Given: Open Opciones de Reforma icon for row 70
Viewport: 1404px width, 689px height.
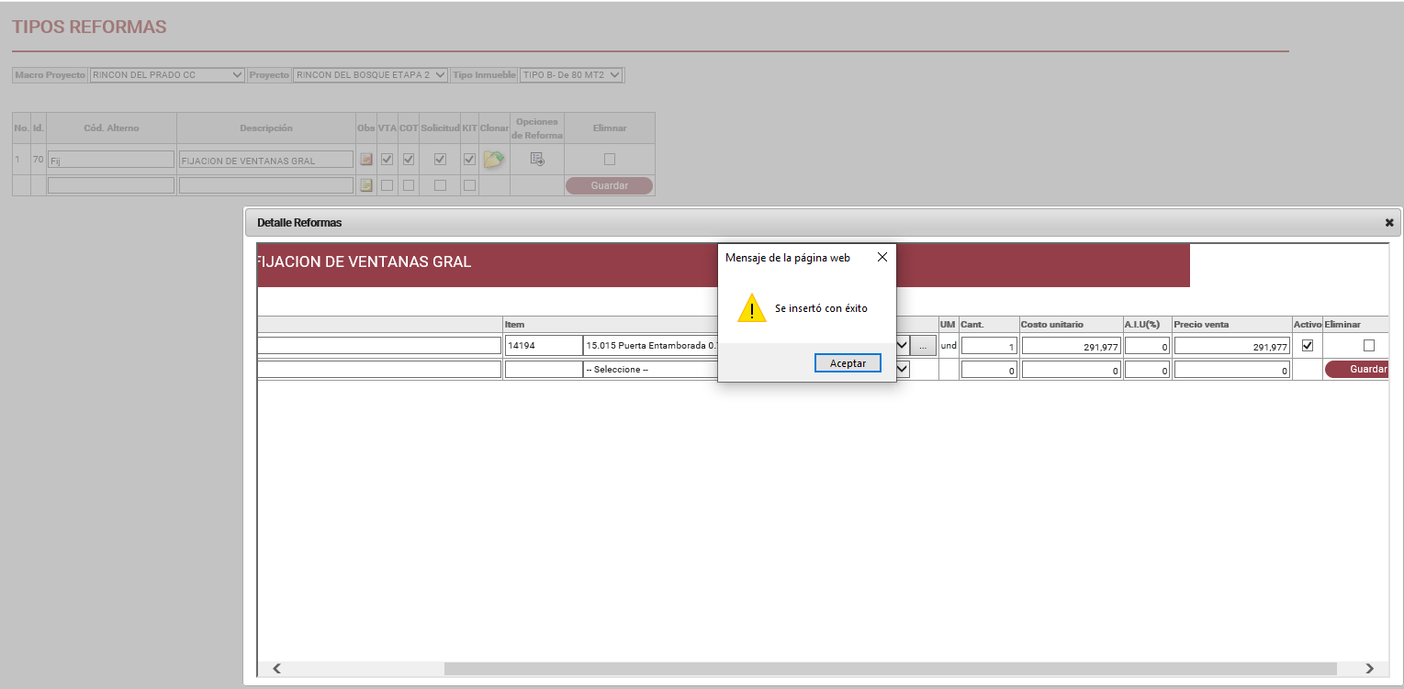Looking at the screenshot, I should 537,160.
